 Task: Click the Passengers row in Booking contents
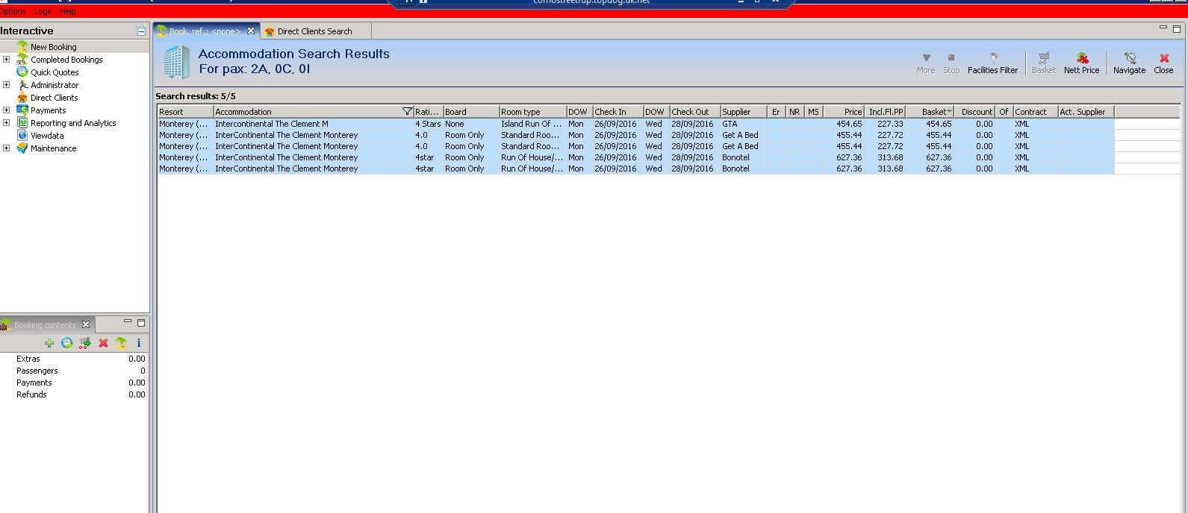[74, 371]
